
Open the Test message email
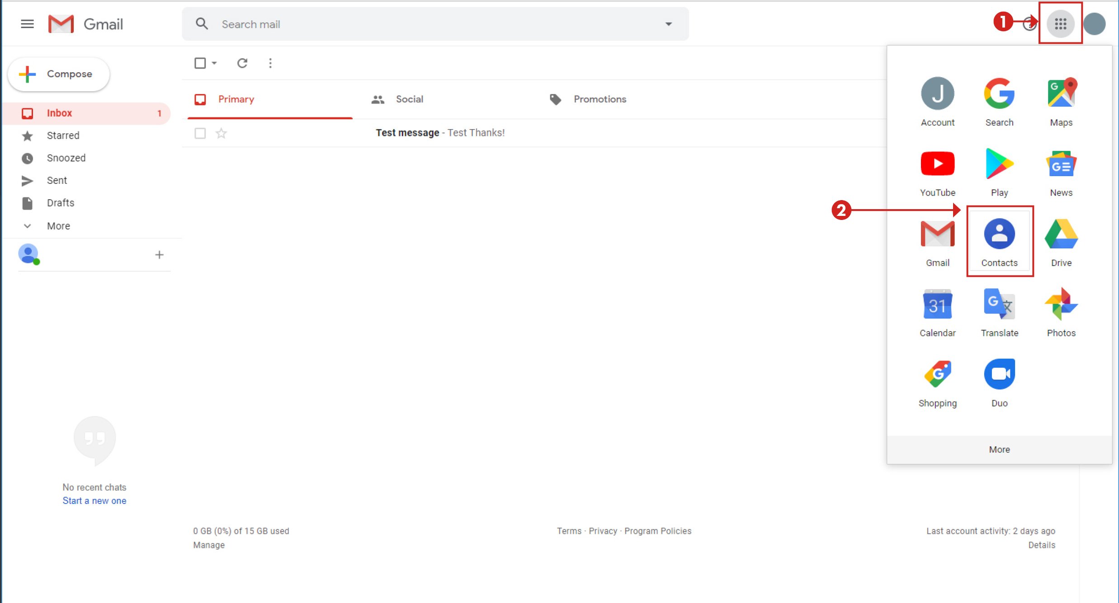tap(535, 133)
